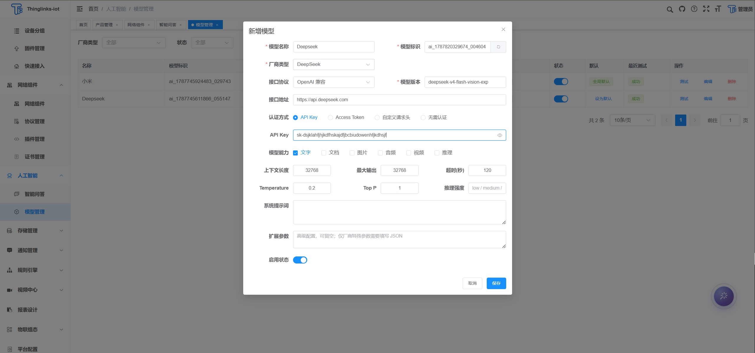Open the 厂商类型 DeepSeek dropdown in dialog
The height and width of the screenshot is (353, 755).
pos(334,64)
